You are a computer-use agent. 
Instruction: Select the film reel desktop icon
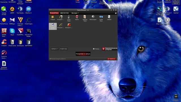point(168,21)
